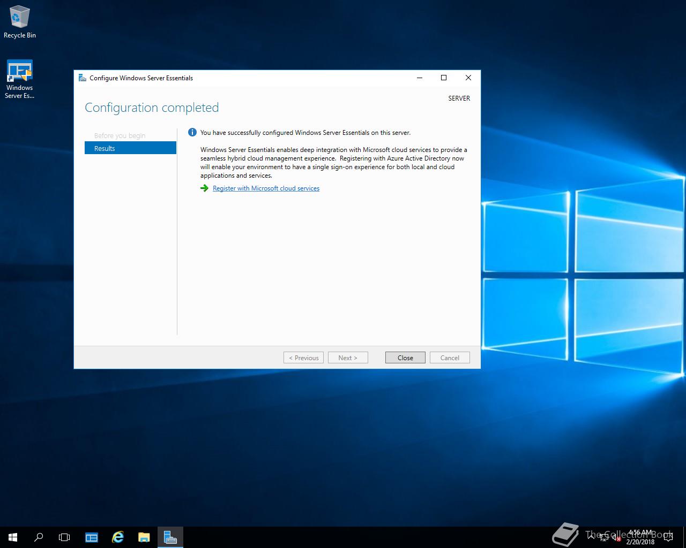Click the Cancel button
Image resolution: width=686 pixels, height=548 pixels.
click(450, 357)
